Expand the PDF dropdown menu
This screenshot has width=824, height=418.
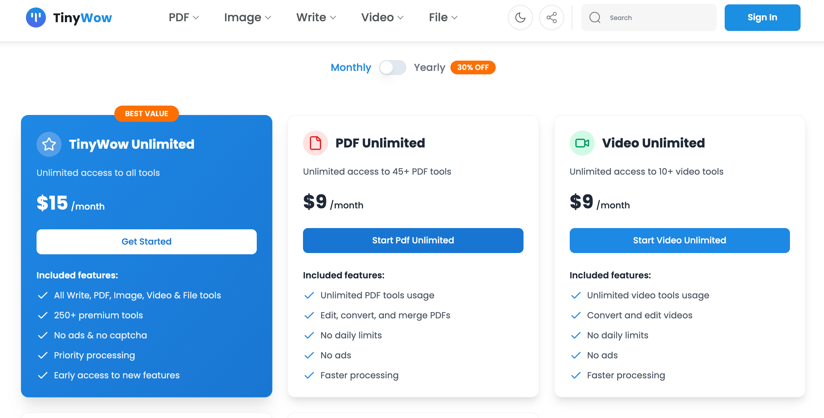click(x=184, y=17)
